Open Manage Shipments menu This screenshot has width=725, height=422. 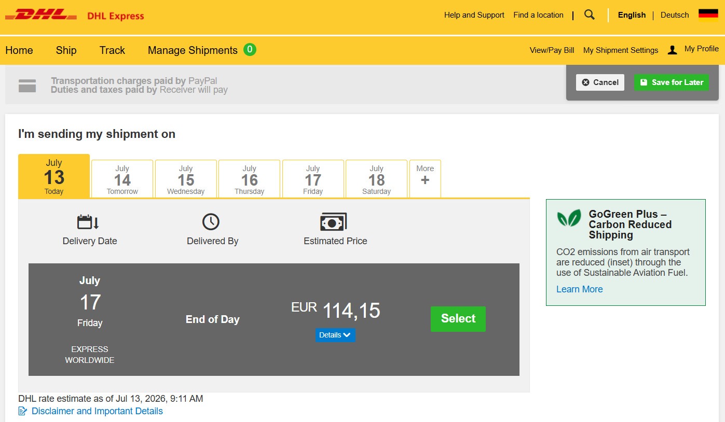[193, 50]
